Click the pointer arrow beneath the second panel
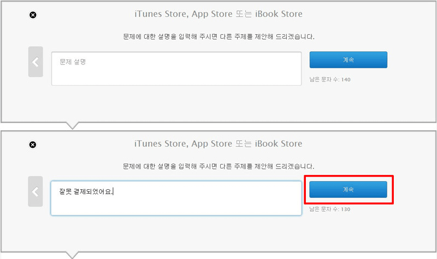Image resolution: width=437 pixels, height=259 pixels. 73,255
